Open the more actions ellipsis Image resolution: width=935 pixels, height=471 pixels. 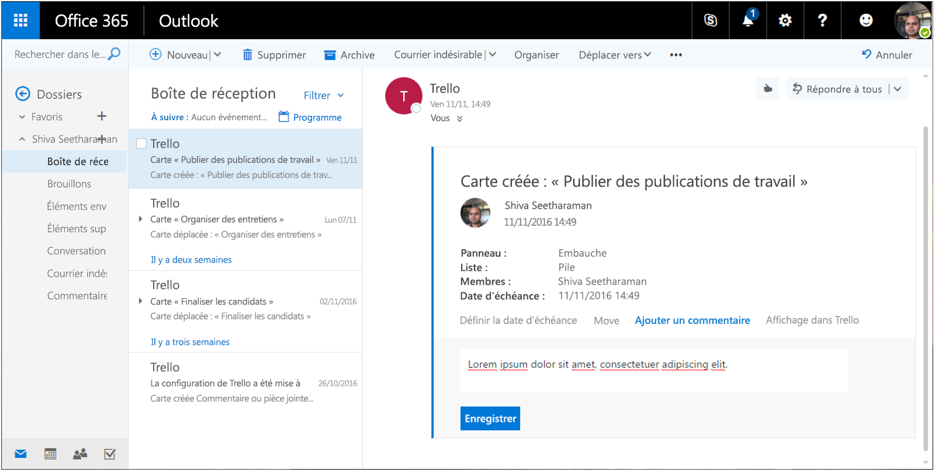click(x=676, y=55)
